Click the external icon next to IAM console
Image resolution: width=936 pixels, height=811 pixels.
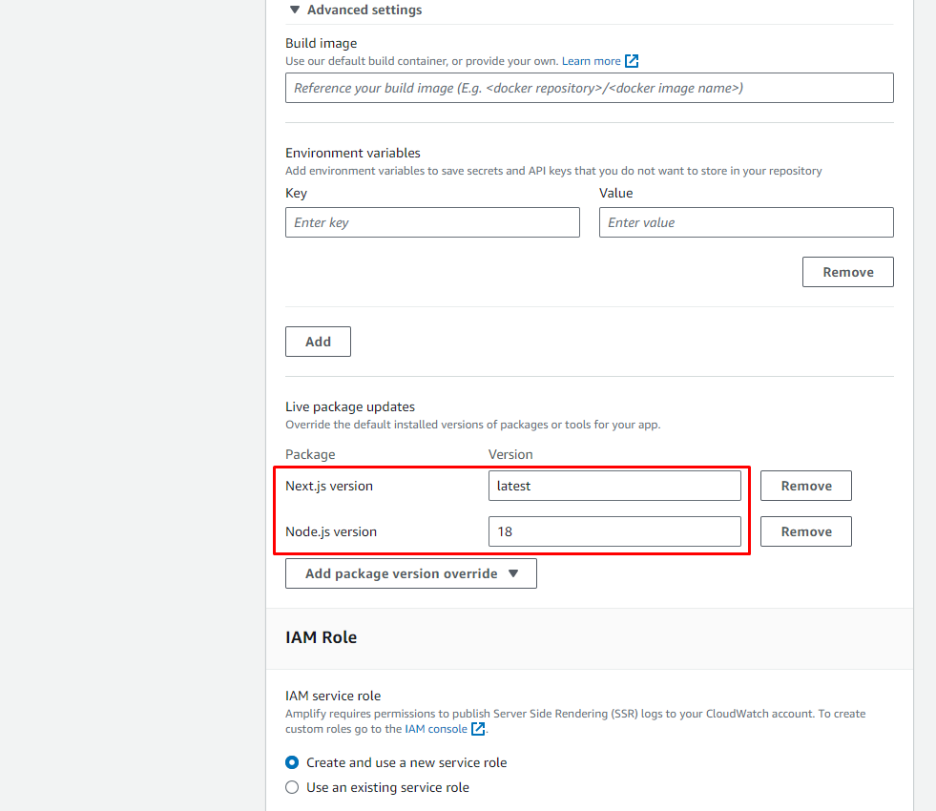click(x=479, y=729)
